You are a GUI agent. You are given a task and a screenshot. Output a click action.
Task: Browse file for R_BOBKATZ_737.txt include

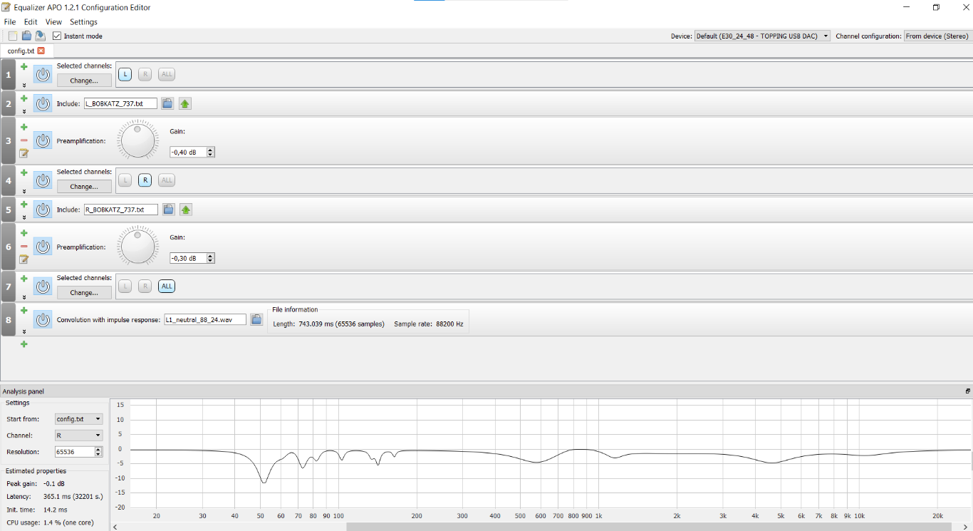click(168, 210)
